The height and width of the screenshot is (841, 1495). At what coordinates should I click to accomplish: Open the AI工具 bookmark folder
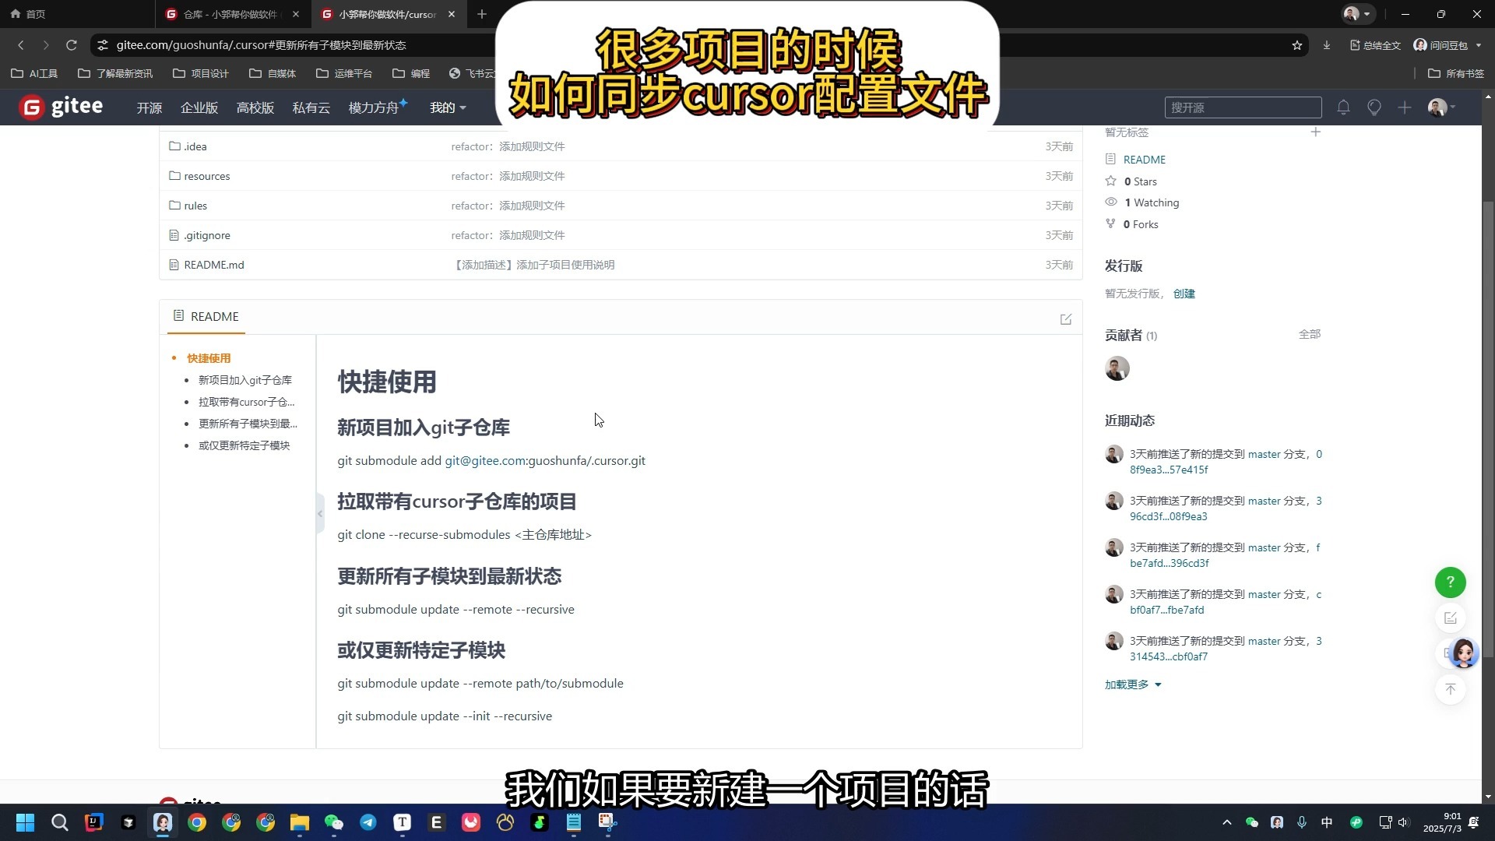coord(34,73)
